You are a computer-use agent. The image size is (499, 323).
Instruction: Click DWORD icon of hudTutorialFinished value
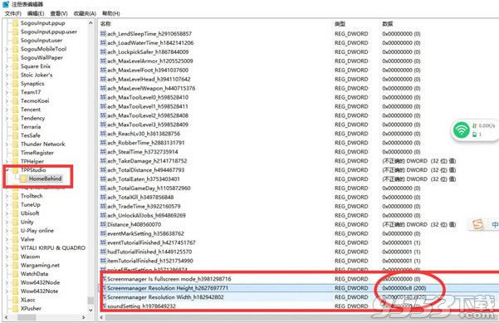coord(103,252)
